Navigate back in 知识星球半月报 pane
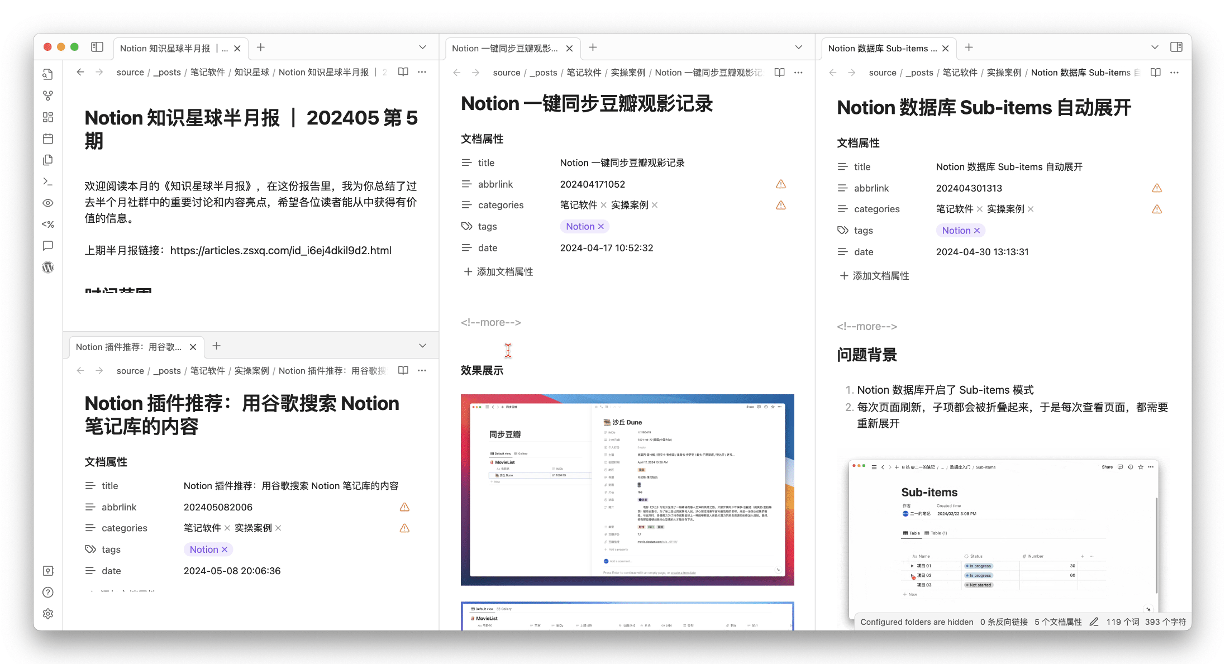This screenshot has height=664, width=1225. click(80, 72)
